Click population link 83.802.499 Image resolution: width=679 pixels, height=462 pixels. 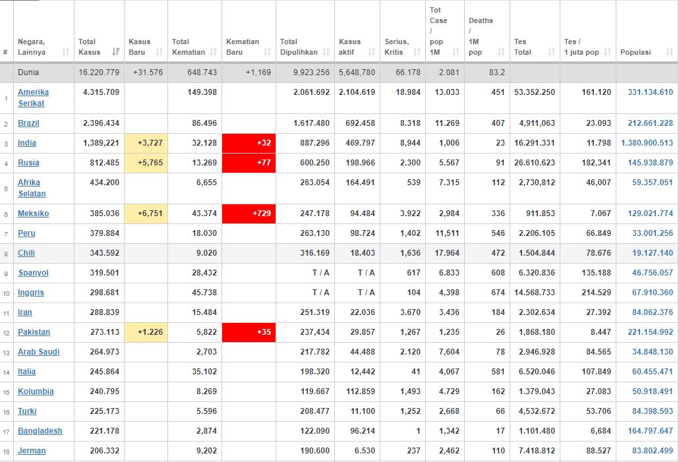click(x=653, y=451)
